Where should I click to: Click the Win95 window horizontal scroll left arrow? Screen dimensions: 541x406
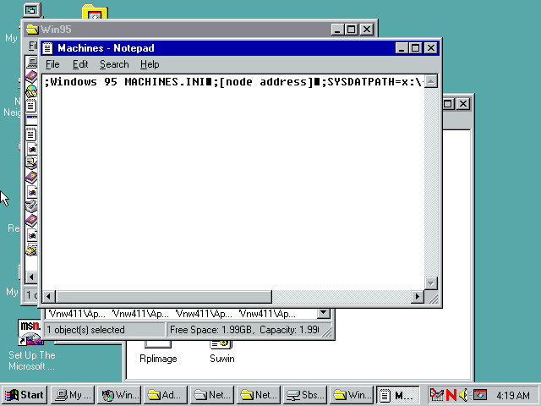[x=31, y=277]
